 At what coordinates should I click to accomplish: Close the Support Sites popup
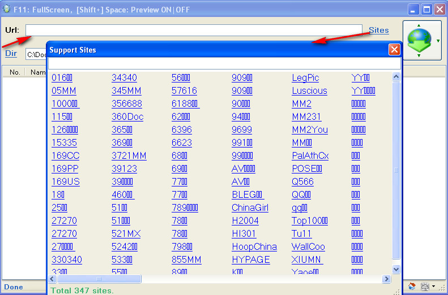point(394,50)
